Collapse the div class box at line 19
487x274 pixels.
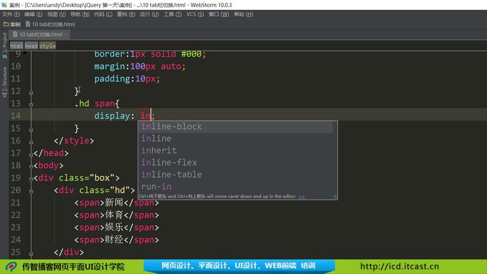(31, 179)
